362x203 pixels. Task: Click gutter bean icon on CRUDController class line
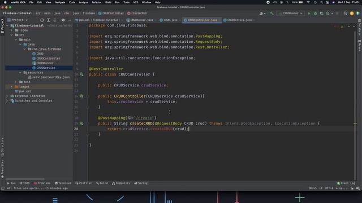(x=81, y=74)
